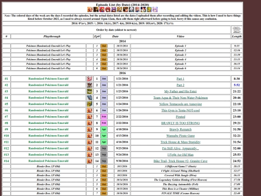Click the 31:50 length value

click(x=236, y=129)
